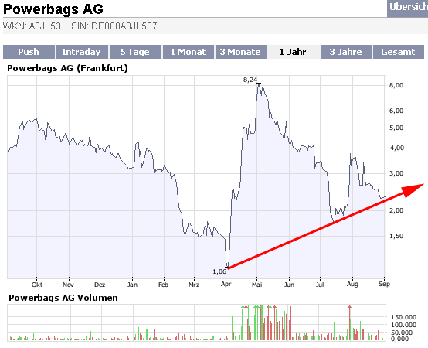Click the 8,00 price axis label
Image resolution: width=428 pixels, height=348 pixels.
tap(396, 85)
